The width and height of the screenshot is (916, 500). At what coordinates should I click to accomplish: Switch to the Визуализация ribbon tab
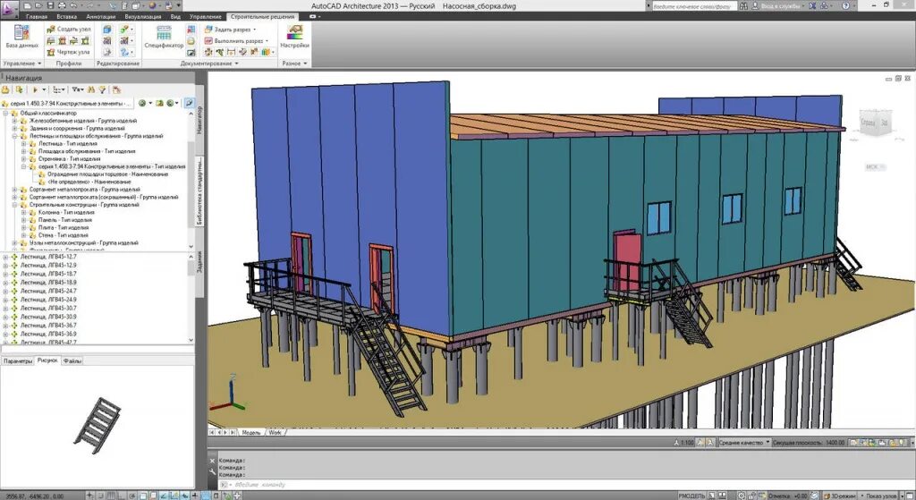pos(142,16)
